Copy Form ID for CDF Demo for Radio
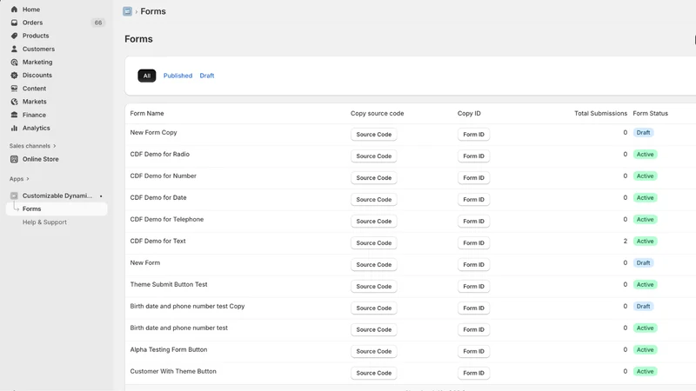This screenshot has height=391, width=696. [473, 156]
